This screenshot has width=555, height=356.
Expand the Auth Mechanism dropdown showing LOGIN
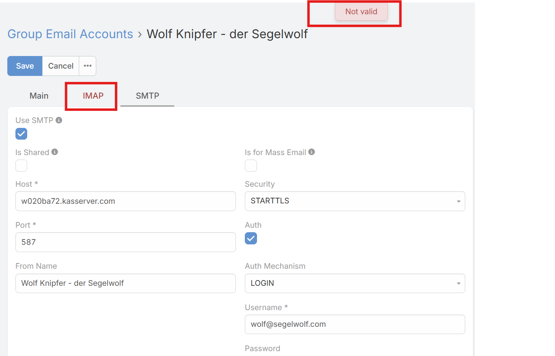point(354,283)
